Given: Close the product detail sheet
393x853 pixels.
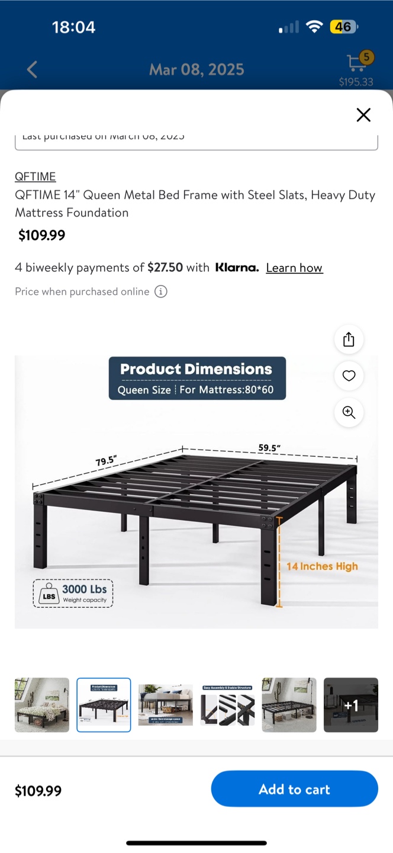Looking at the screenshot, I should coord(363,115).
